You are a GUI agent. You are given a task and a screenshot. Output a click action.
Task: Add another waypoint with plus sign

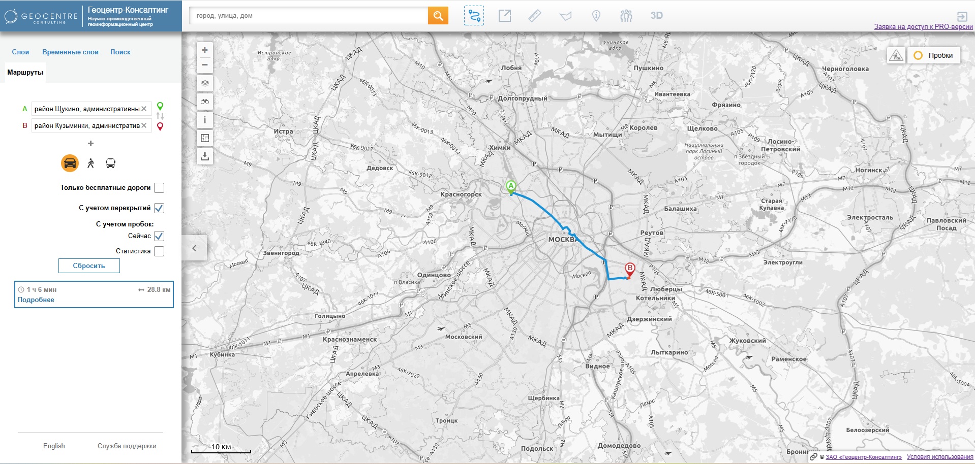click(91, 144)
